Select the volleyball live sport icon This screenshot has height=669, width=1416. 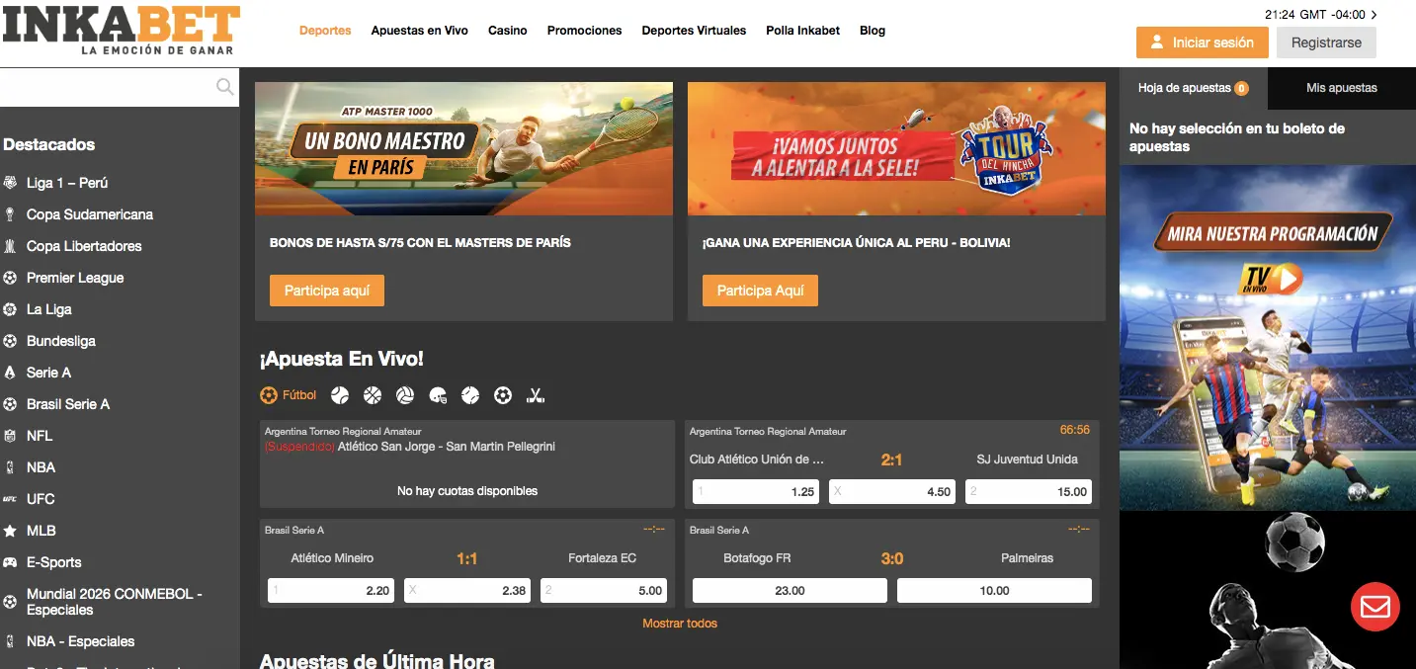coord(405,395)
